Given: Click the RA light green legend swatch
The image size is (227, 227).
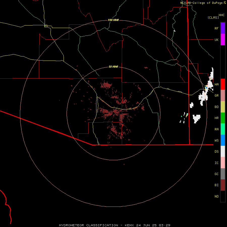Looking at the screenshot, I should tap(223, 129).
